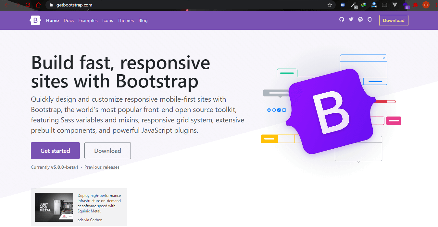Open the profile avatar menu

pyautogui.click(x=426, y=5)
